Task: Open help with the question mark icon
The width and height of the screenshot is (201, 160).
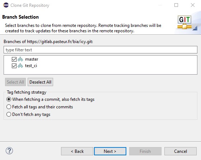Action: (x=9, y=151)
